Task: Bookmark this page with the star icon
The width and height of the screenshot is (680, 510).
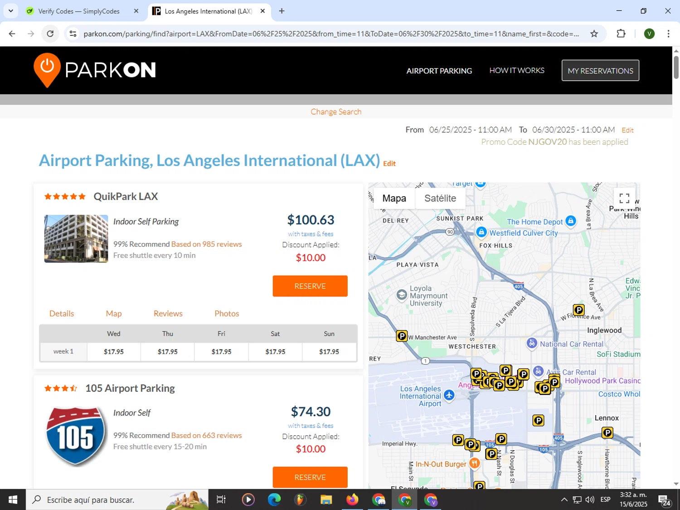Action: pyautogui.click(x=594, y=34)
